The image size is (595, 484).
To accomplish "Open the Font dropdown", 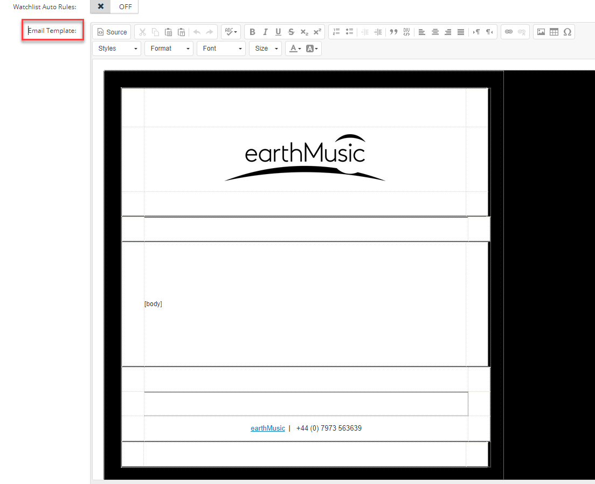I will (x=221, y=49).
